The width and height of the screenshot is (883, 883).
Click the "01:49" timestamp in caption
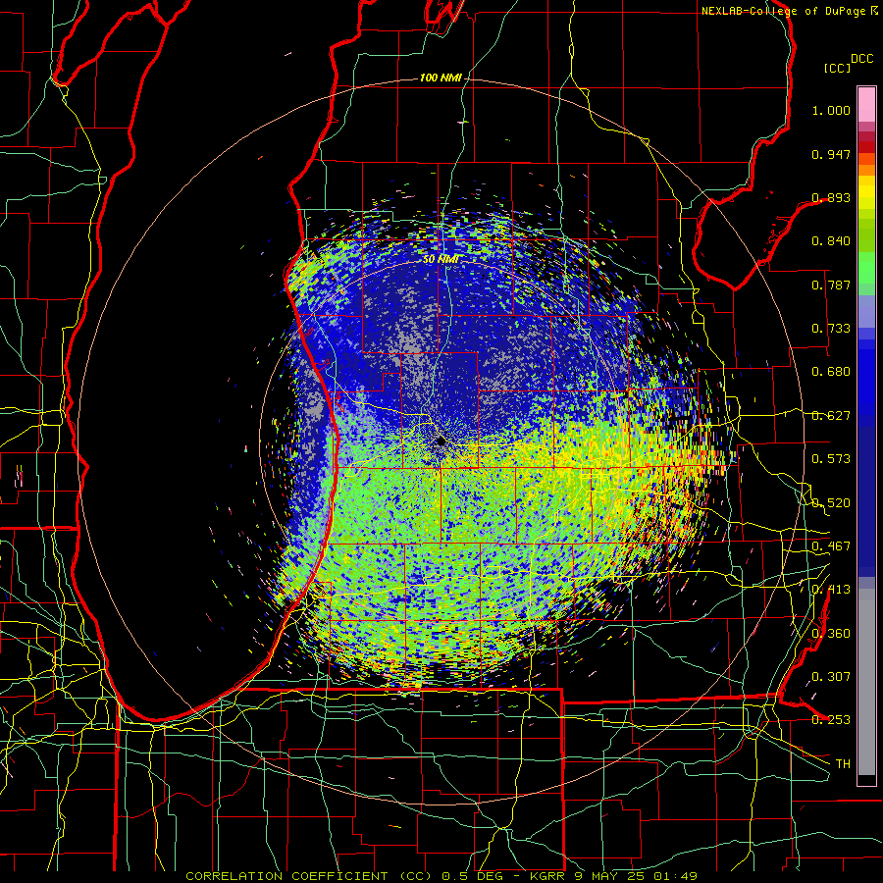tap(675, 876)
